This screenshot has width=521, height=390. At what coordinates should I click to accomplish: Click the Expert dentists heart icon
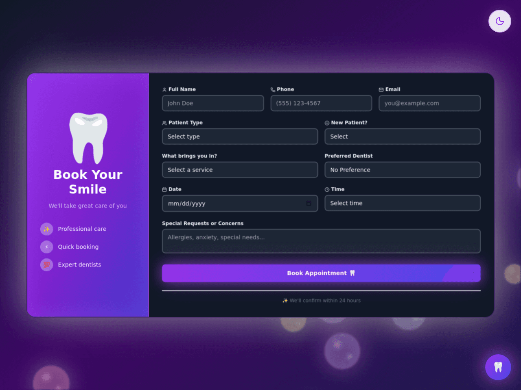(46, 265)
